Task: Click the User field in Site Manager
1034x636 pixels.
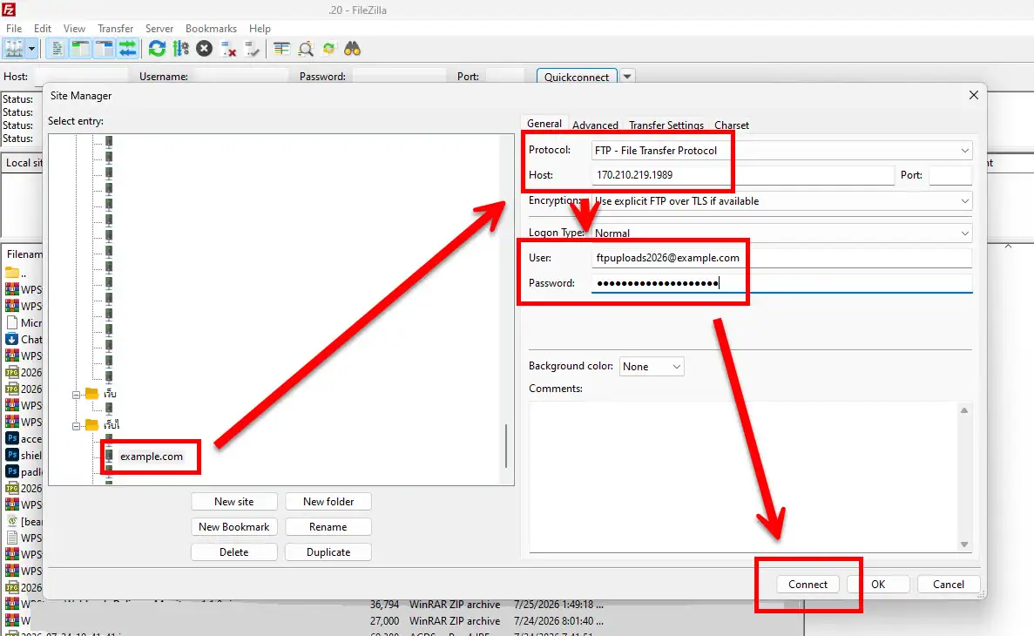Action: [781, 258]
